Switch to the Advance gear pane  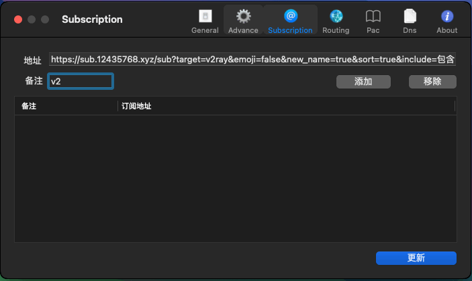[x=243, y=21]
